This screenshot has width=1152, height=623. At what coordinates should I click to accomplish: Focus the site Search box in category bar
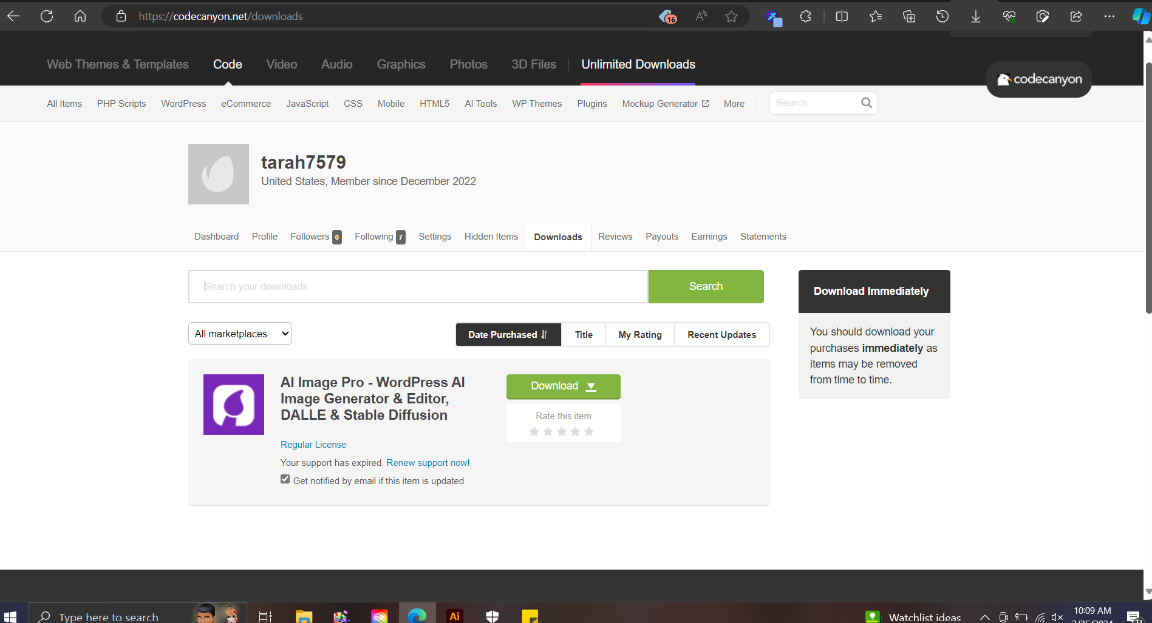(x=814, y=103)
